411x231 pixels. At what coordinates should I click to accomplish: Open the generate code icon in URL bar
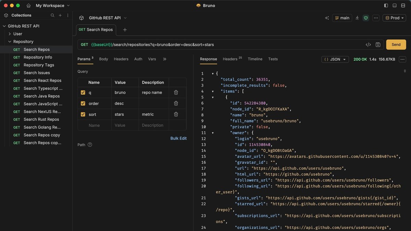point(368,44)
